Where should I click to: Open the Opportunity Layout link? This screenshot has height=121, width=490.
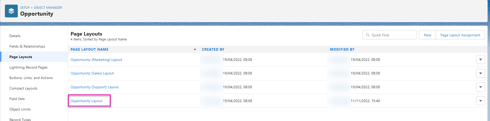tap(86, 101)
